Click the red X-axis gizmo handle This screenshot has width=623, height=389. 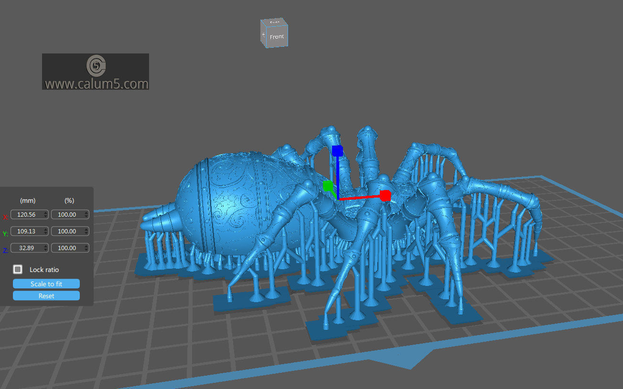pyautogui.click(x=386, y=195)
